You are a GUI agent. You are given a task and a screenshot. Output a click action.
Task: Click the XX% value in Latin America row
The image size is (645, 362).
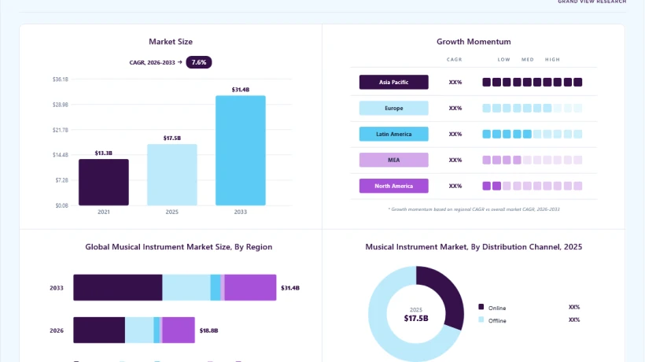[455, 134]
